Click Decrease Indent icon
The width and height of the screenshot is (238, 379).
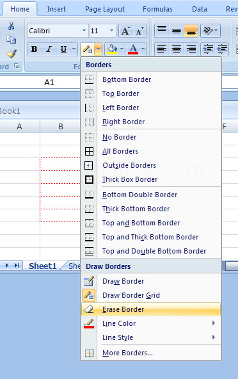(x=208, y=49)
